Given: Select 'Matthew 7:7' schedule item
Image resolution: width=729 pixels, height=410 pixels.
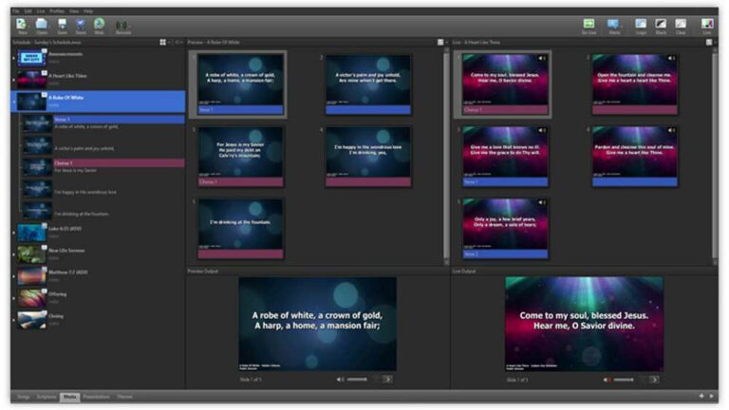Looking at the screenshot, I should click(x=99, y=276).
